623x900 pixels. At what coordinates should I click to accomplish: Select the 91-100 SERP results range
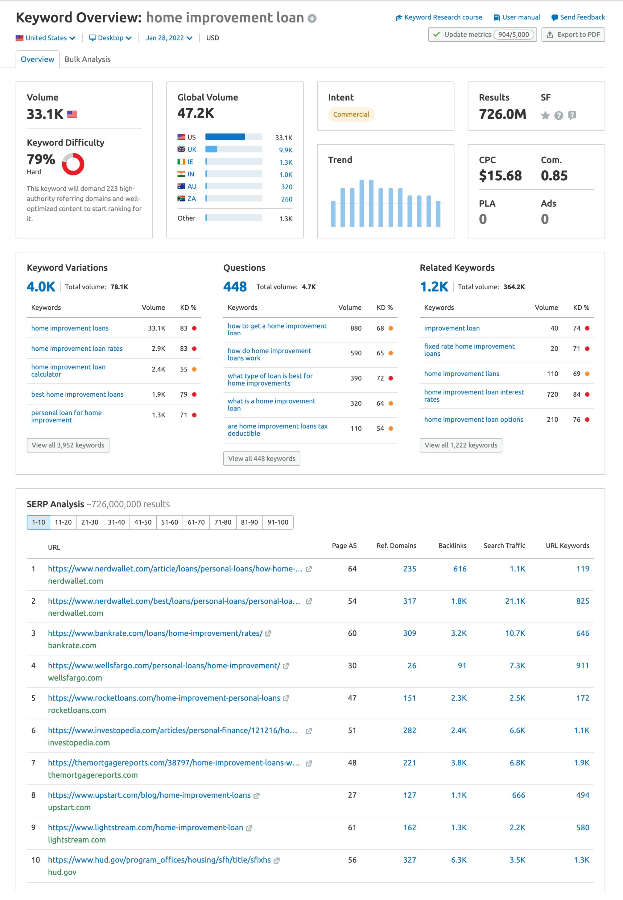click(x=278, y=522)
